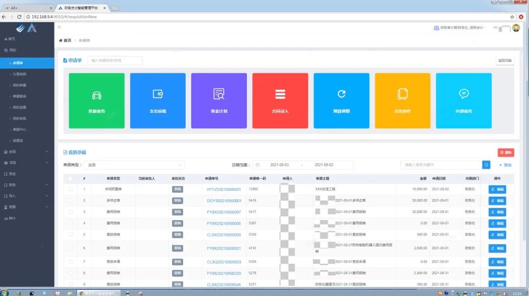
Task: Go back with the browser arrow
Action: [4, 17]
